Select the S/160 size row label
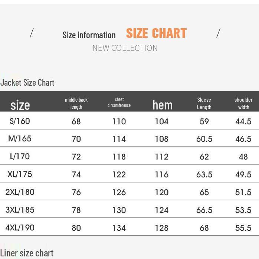Viewport: 259px width, 259px height. (20, 121)
